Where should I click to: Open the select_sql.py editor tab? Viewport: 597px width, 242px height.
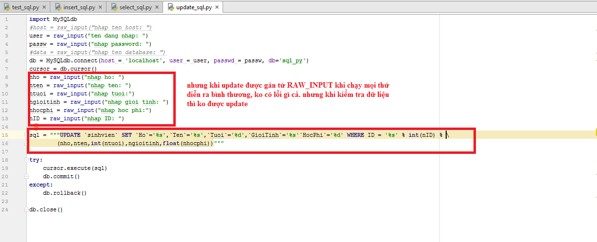pos(138,7)
